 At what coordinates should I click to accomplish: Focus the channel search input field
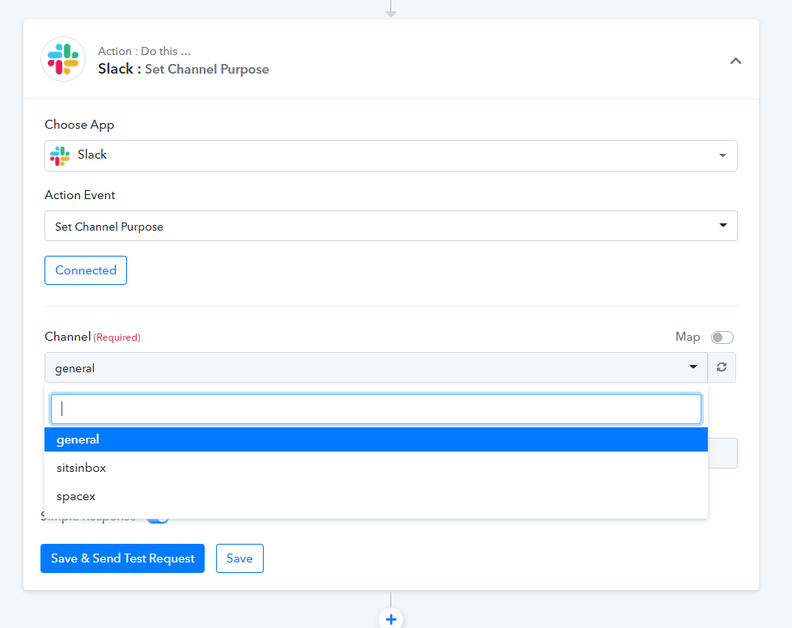click(x=376, y=409)
